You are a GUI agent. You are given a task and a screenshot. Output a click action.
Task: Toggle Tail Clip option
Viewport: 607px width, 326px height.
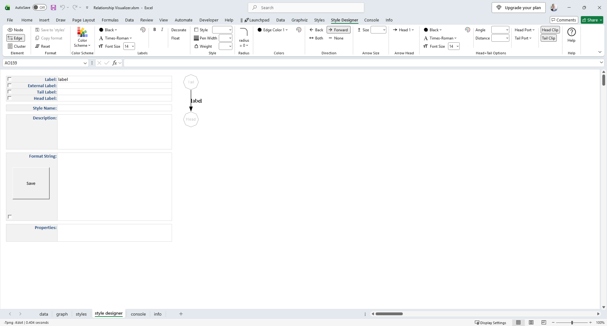click(549, 38)
